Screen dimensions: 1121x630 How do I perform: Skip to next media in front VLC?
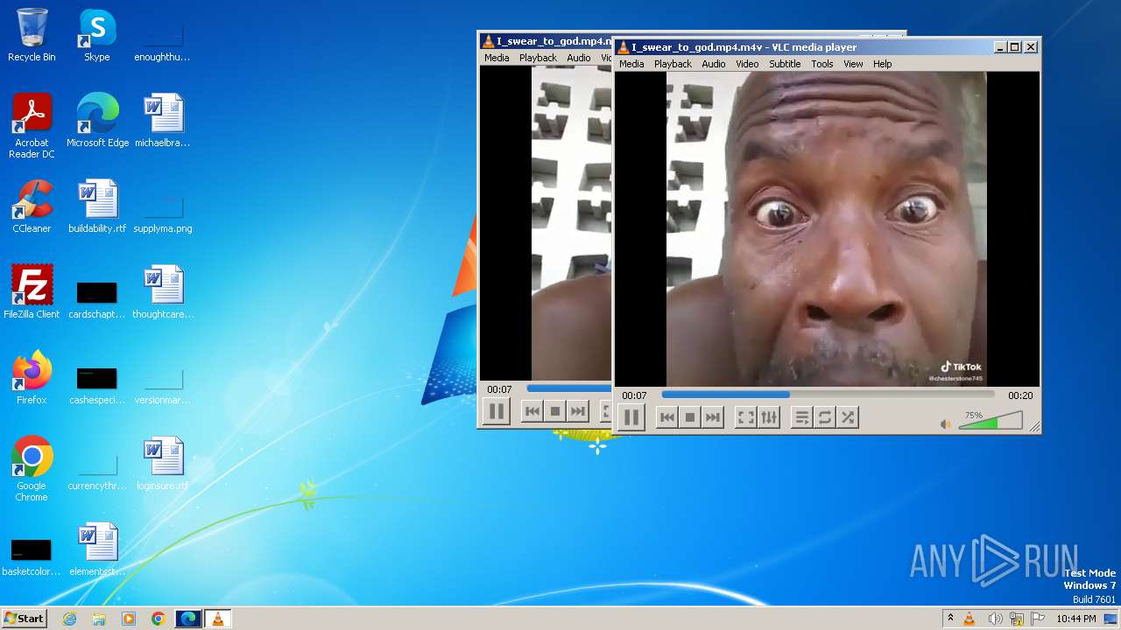(x=713, y=417)
